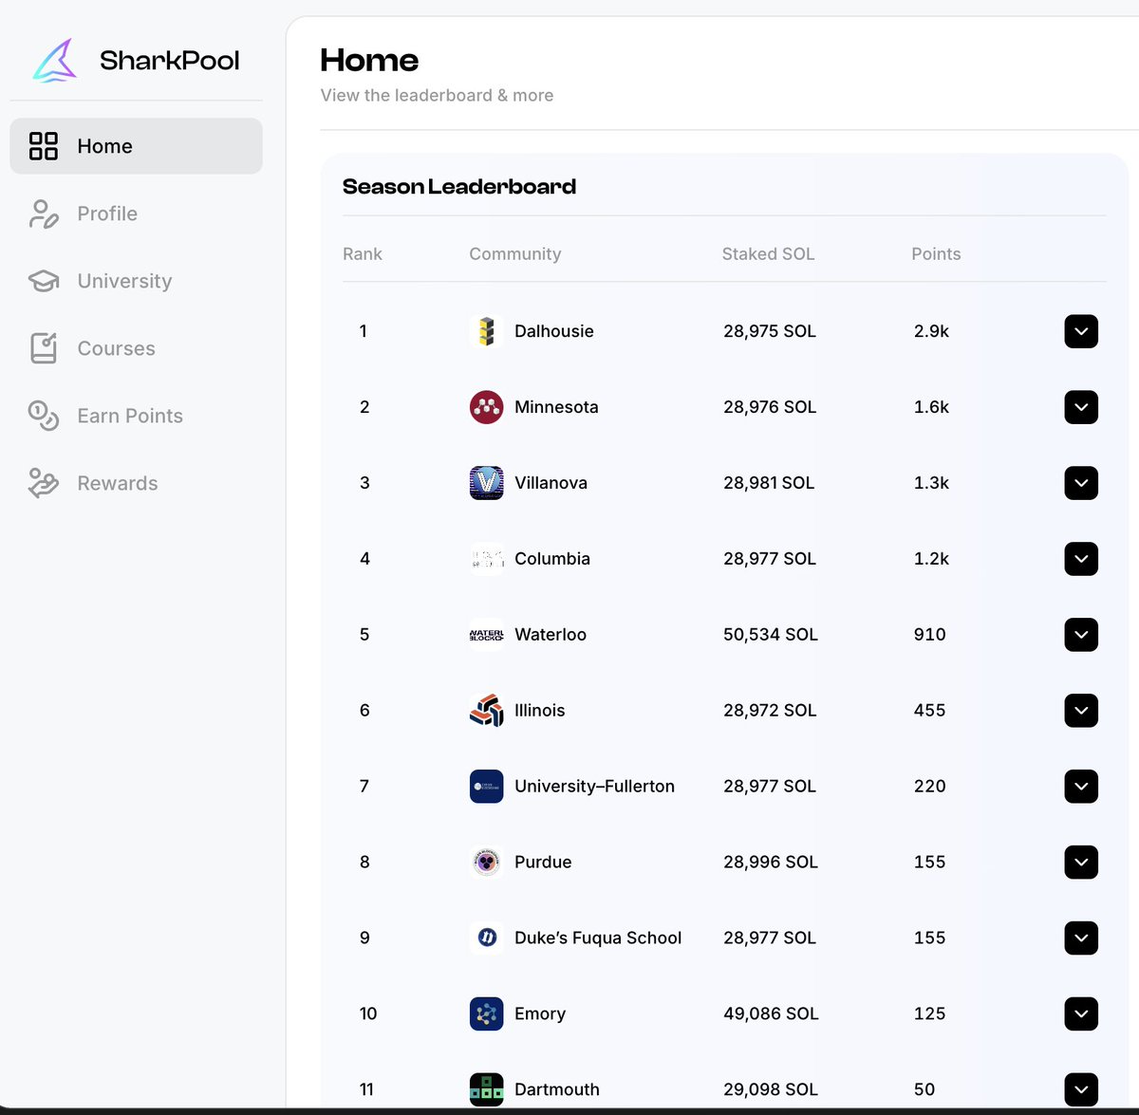Click the Earn Points coins icon
The width and height of the screenshot is (1139, 1115).
coord(44,416)
